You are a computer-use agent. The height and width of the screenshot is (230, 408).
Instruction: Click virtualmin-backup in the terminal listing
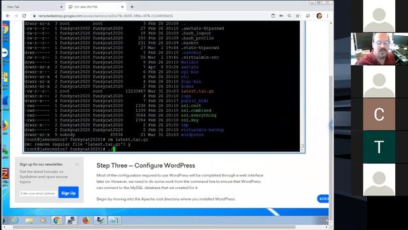[x=202, y=130]
